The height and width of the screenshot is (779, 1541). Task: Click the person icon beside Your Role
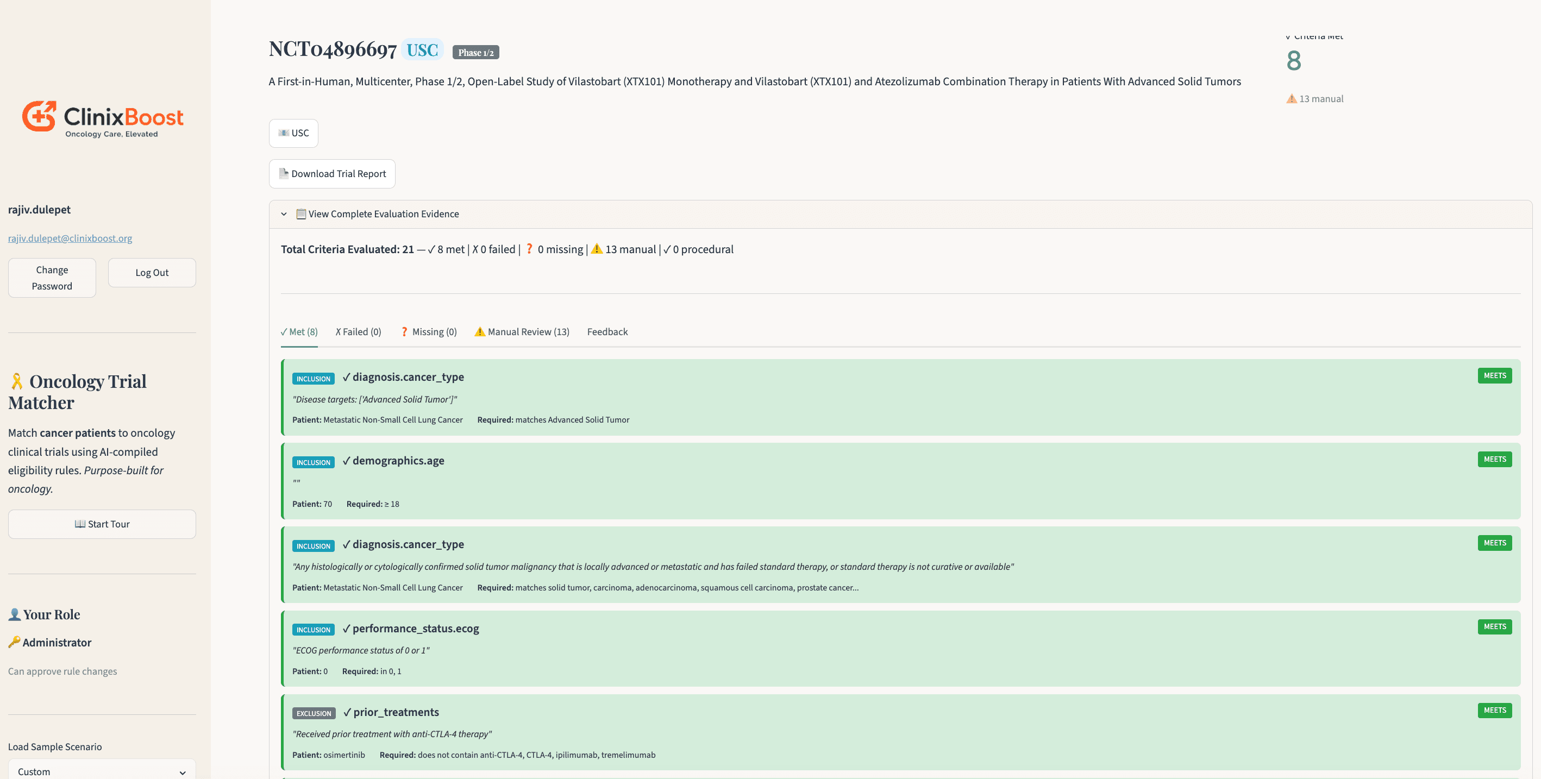click(x=14, y=614)
